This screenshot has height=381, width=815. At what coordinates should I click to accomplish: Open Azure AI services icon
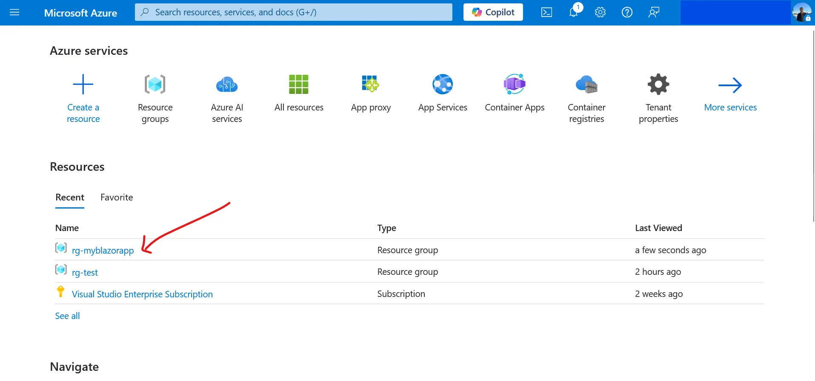tap(227, 84)
